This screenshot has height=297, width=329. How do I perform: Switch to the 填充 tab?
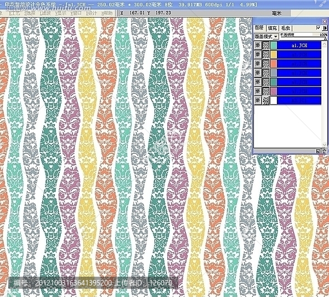[x=273, y=28]
